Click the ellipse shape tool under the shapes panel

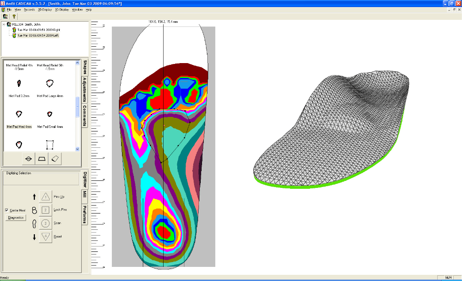point(28,158)
